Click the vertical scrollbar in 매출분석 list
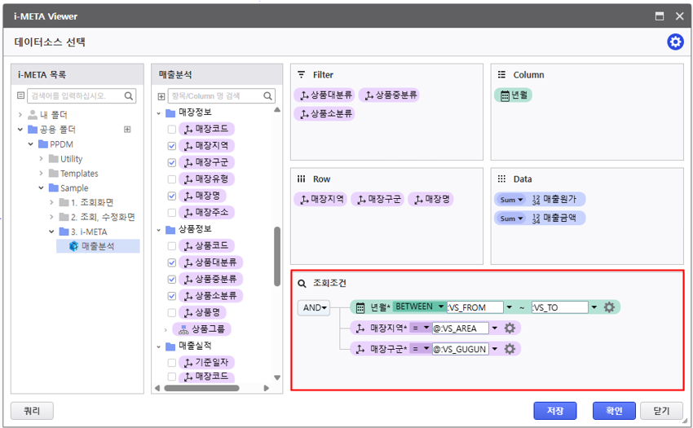Screen dimensions: 693x428 pyautogui.click(x=277, y=269)
